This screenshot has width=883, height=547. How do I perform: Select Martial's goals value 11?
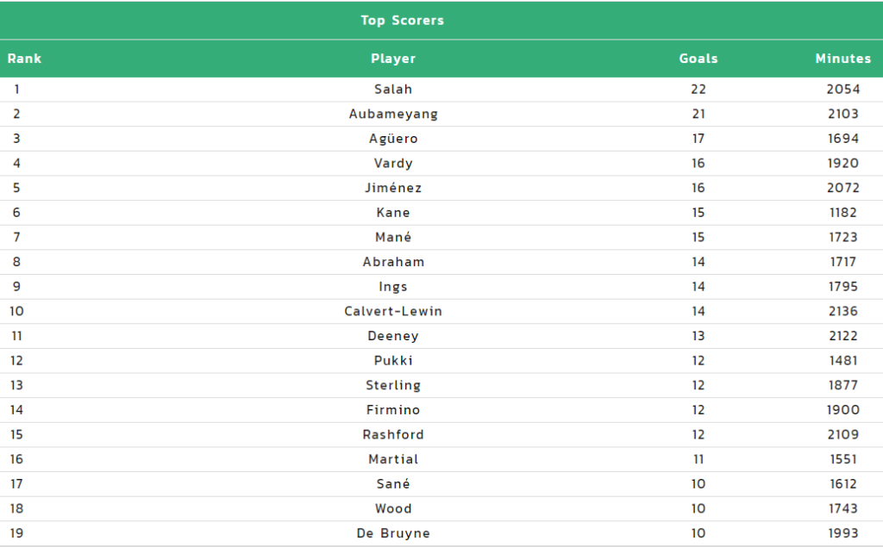698,460
